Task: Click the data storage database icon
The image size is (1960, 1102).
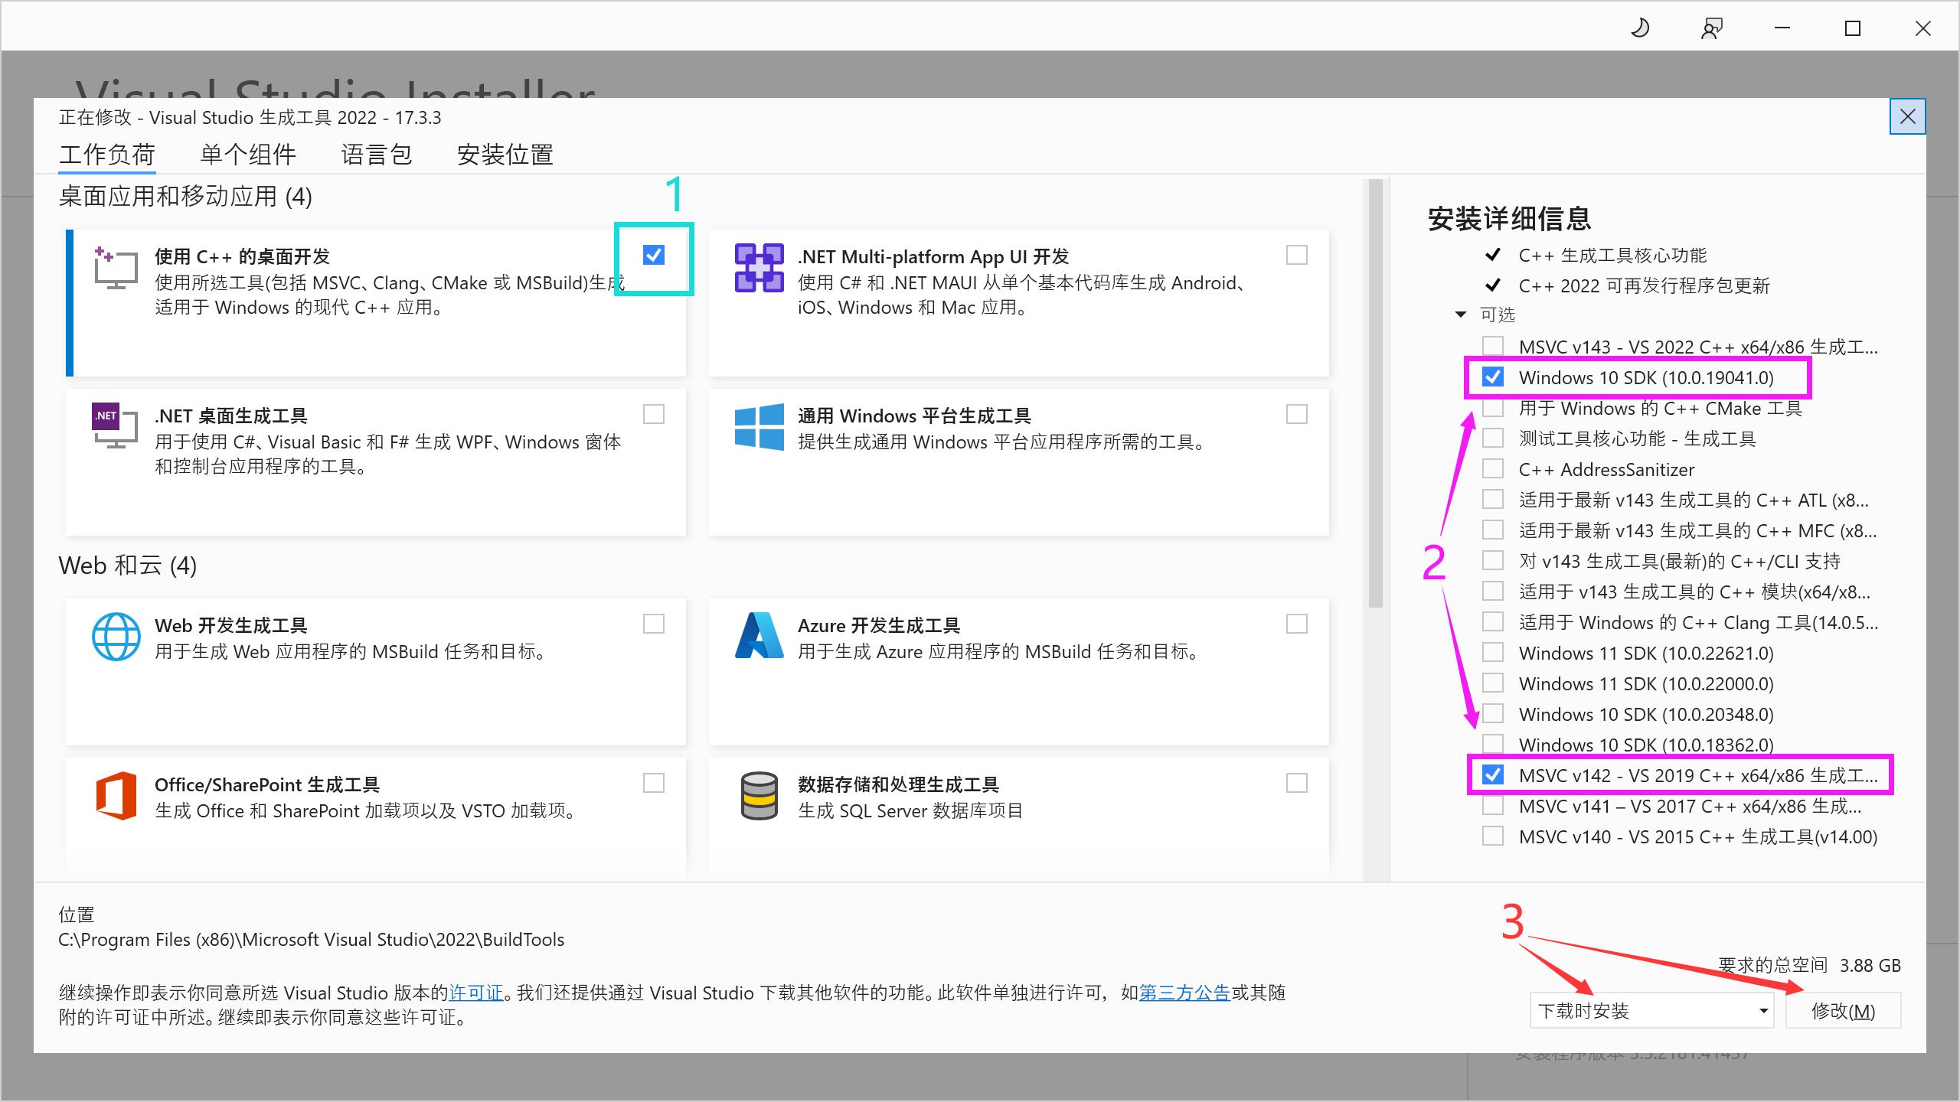Action: [759, 796]
